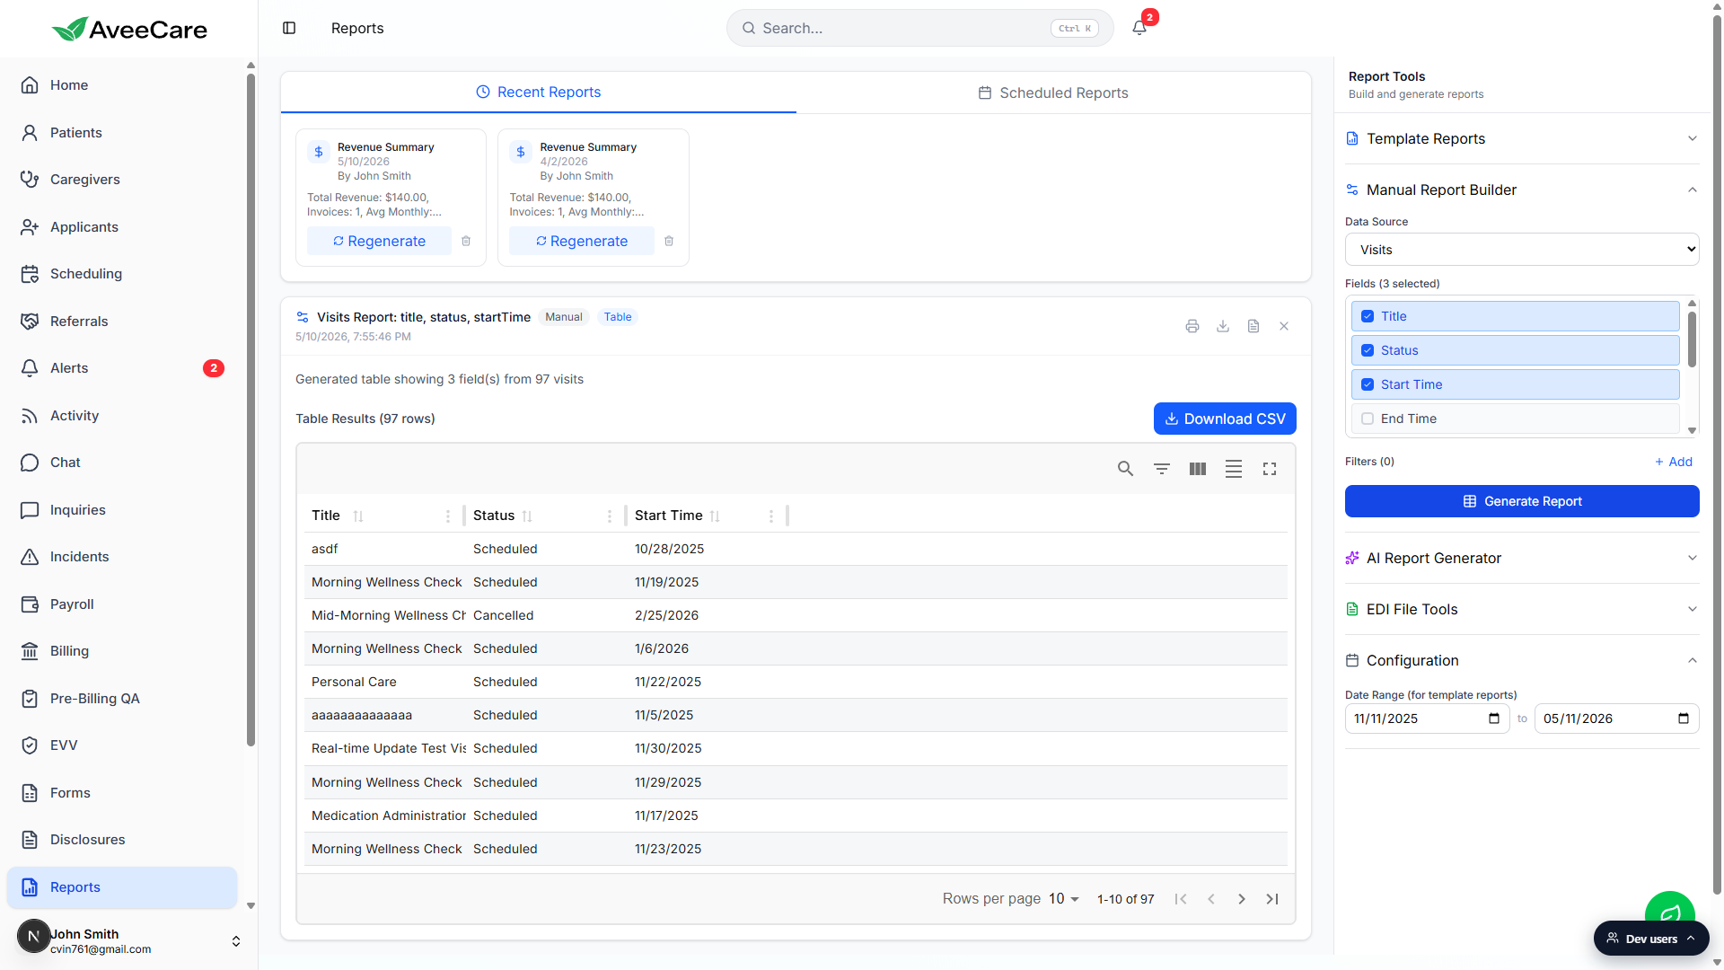Switch to Scheduled Reports tab
1724x970 pixels.
click(1053, 93)
